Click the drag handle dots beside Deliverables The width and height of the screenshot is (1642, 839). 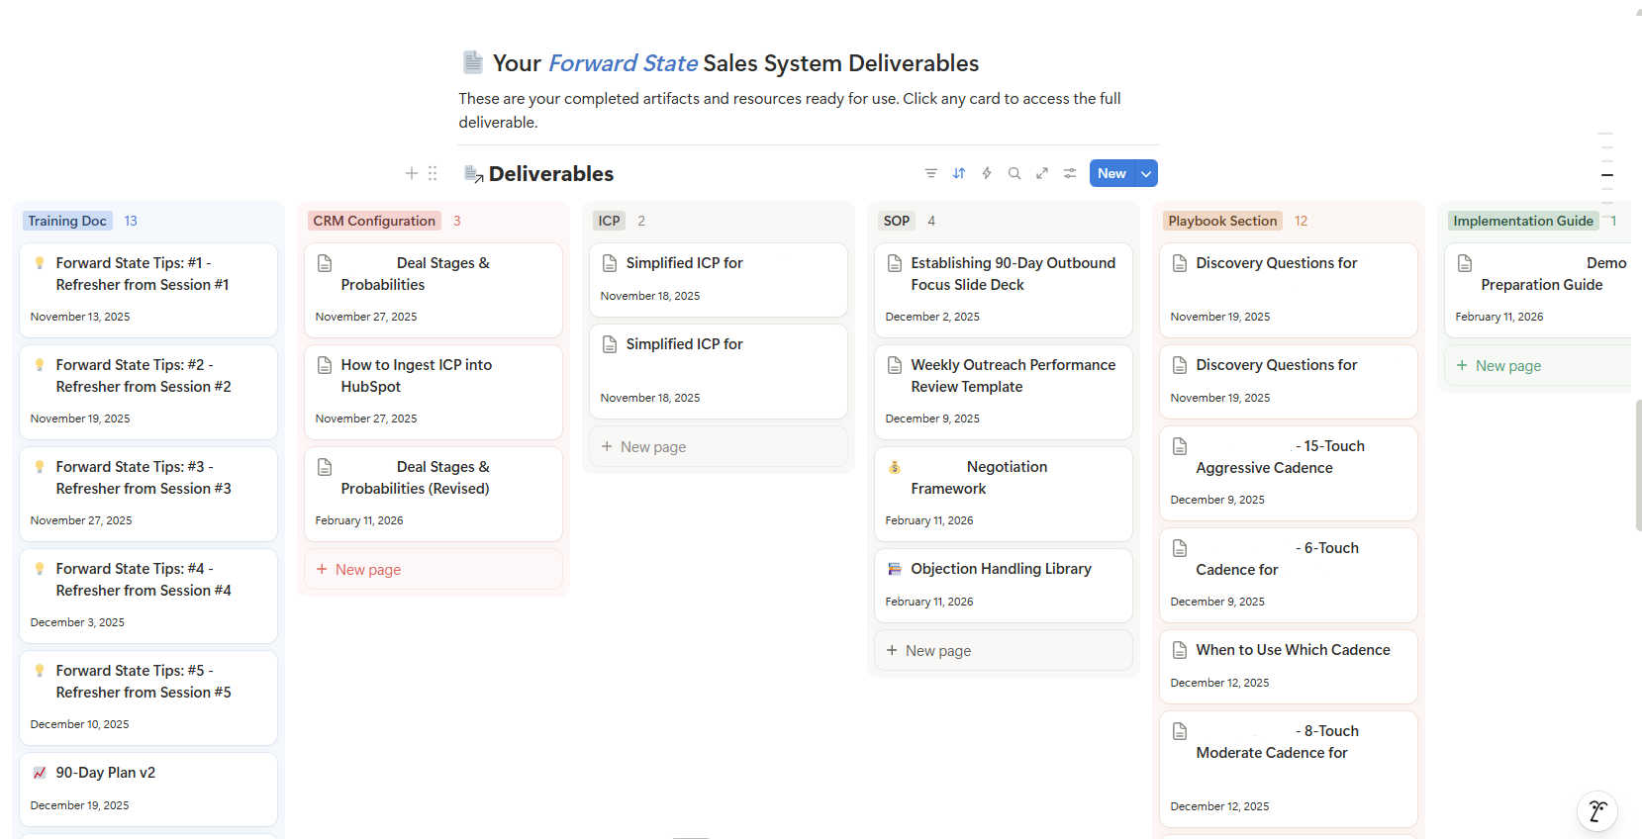(x=433, y=173)
